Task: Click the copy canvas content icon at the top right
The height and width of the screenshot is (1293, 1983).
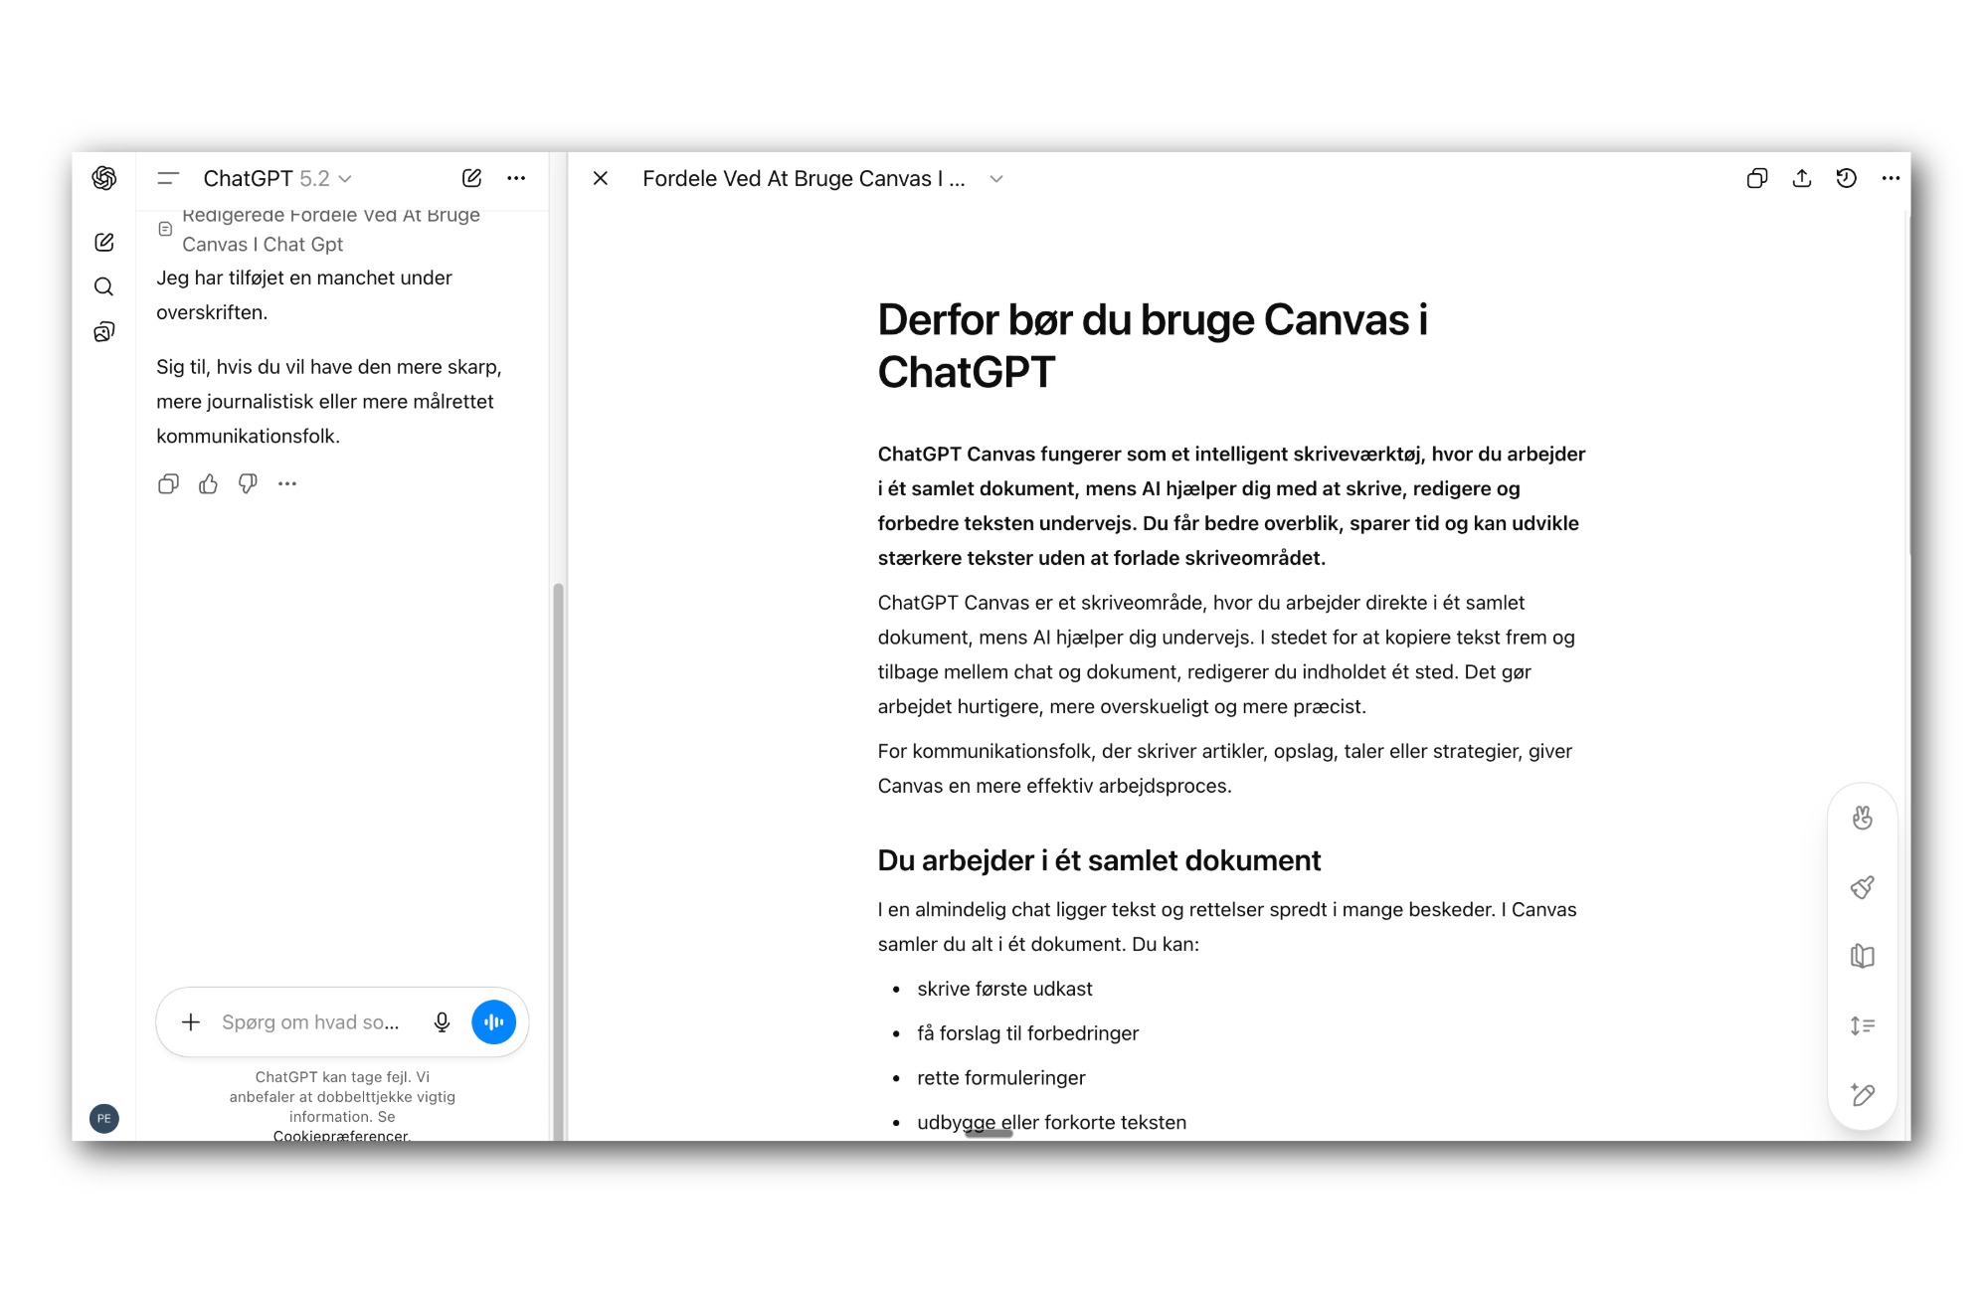Action: pyautogui.click(x=1756, y=178)
